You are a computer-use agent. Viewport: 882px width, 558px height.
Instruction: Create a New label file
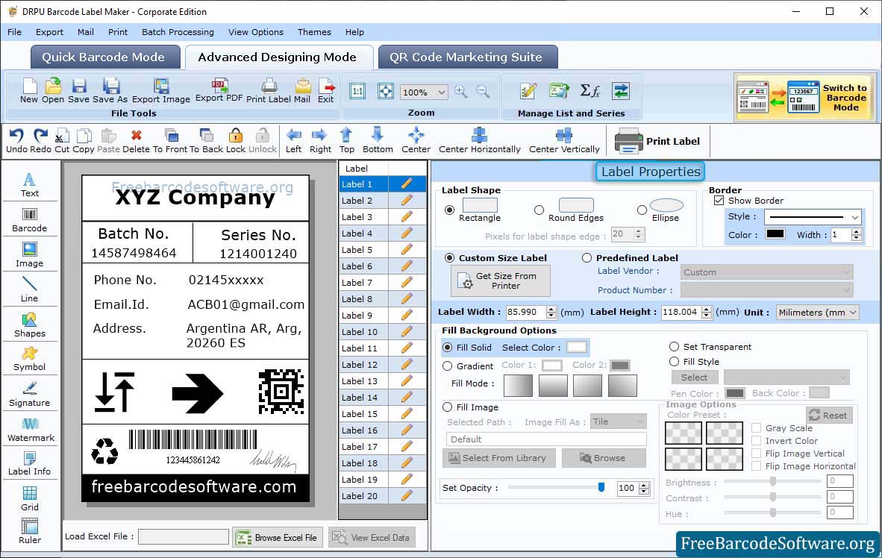coord(29,91)
